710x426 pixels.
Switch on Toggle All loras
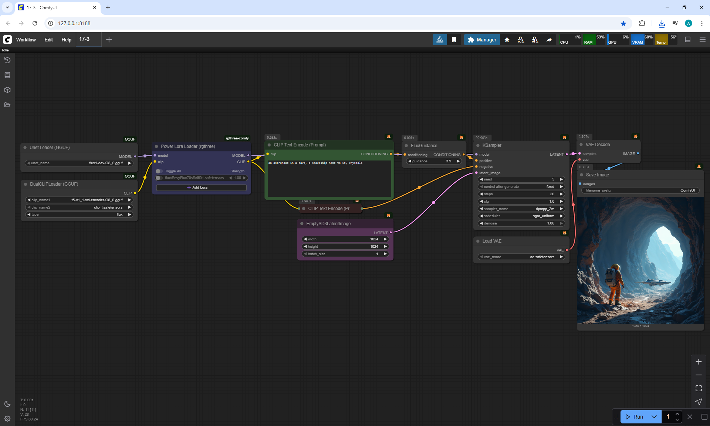tap(159, 171)
